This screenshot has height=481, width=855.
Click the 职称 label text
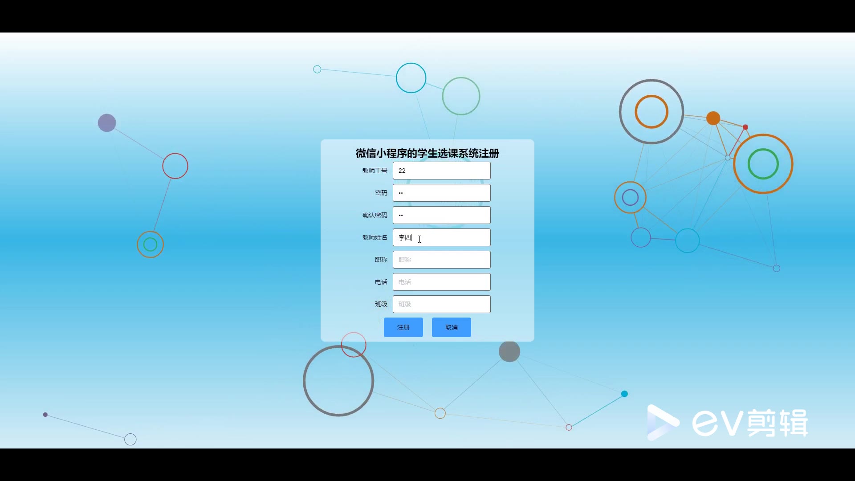click(x=381, y=260)
